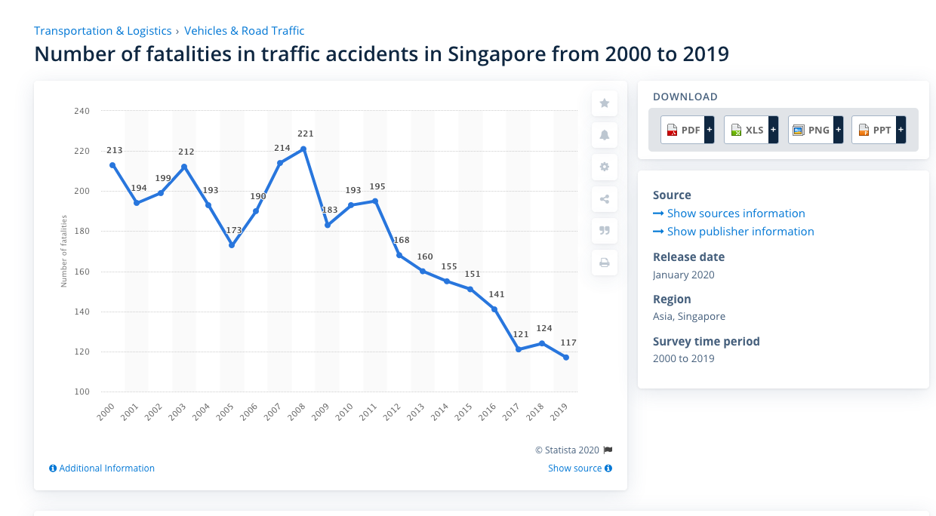Download the chart as PPT
Image resolution: width=936 pixels, height=516 pixels.
[x=878, y=130]
